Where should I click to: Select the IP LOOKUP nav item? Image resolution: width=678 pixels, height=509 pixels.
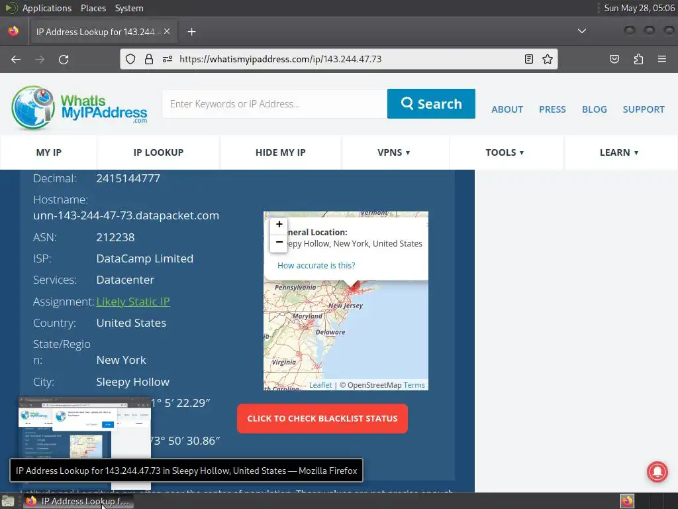click(x=158, y=152)
